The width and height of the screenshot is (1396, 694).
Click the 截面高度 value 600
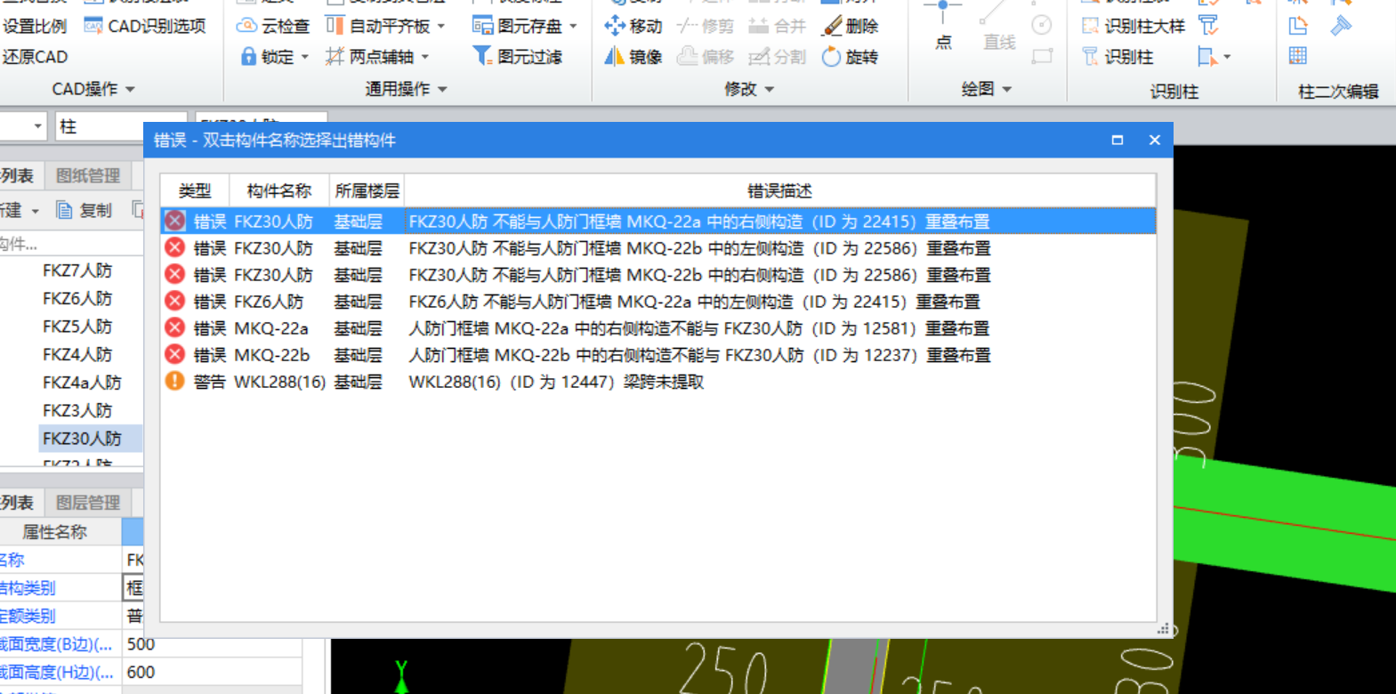click(212, 672)
